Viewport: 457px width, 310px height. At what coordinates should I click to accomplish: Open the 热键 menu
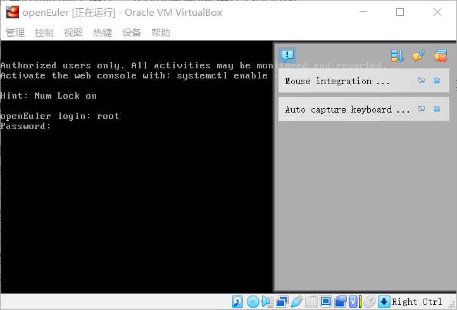(103, 33)
